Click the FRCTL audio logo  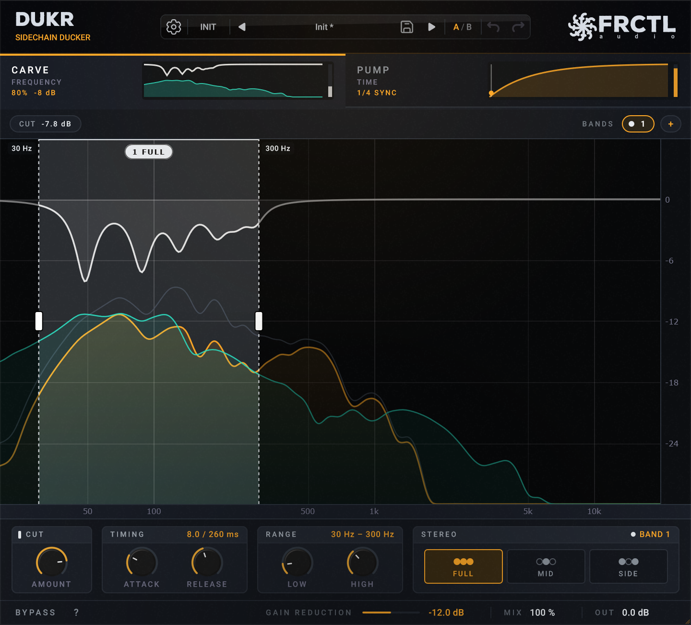coord(622,26)
